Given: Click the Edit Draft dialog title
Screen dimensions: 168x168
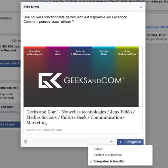Looking at the screenshot, I should pyautogui.click(x=31, y=7).
